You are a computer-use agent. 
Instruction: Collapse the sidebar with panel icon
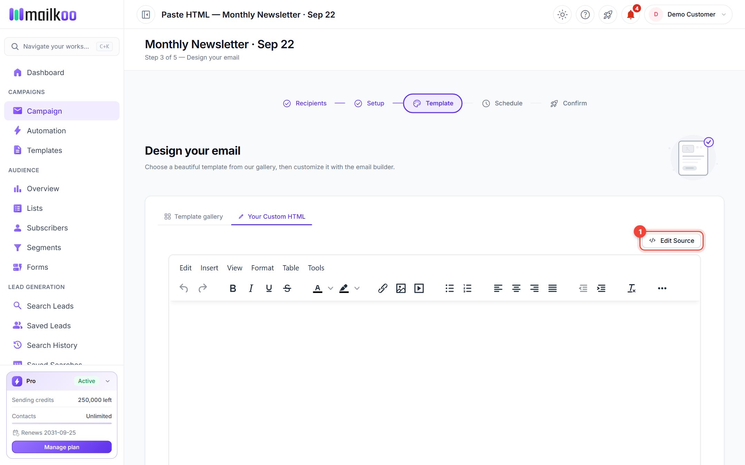coord(146,14)
